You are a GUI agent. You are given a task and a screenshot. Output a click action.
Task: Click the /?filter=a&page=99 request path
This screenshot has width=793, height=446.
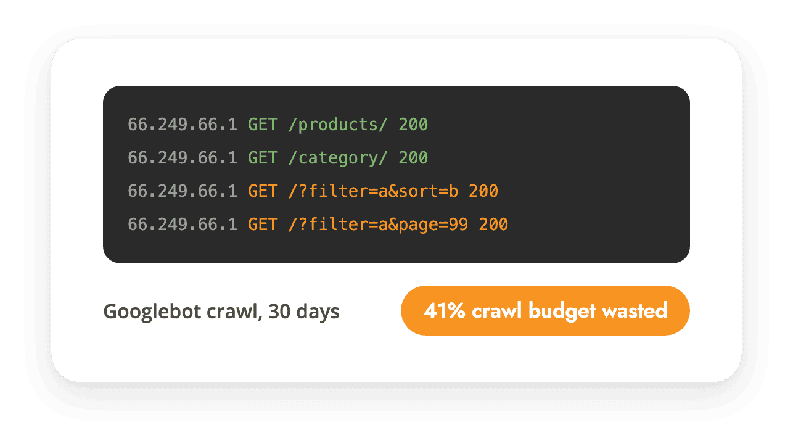[378, 225]
